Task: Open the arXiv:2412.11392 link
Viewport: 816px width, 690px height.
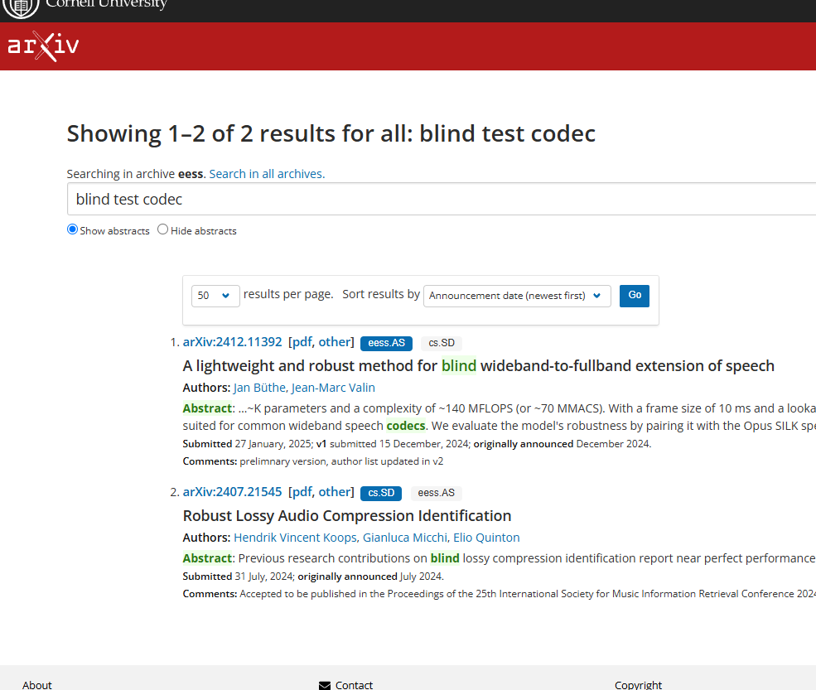Action: coord(232,342)
